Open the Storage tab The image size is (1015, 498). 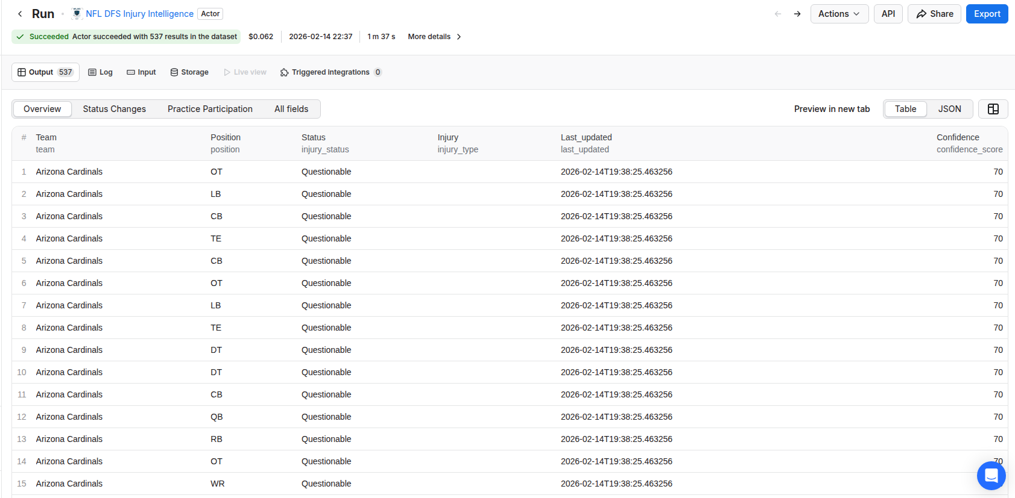click(x=189, y=72)
